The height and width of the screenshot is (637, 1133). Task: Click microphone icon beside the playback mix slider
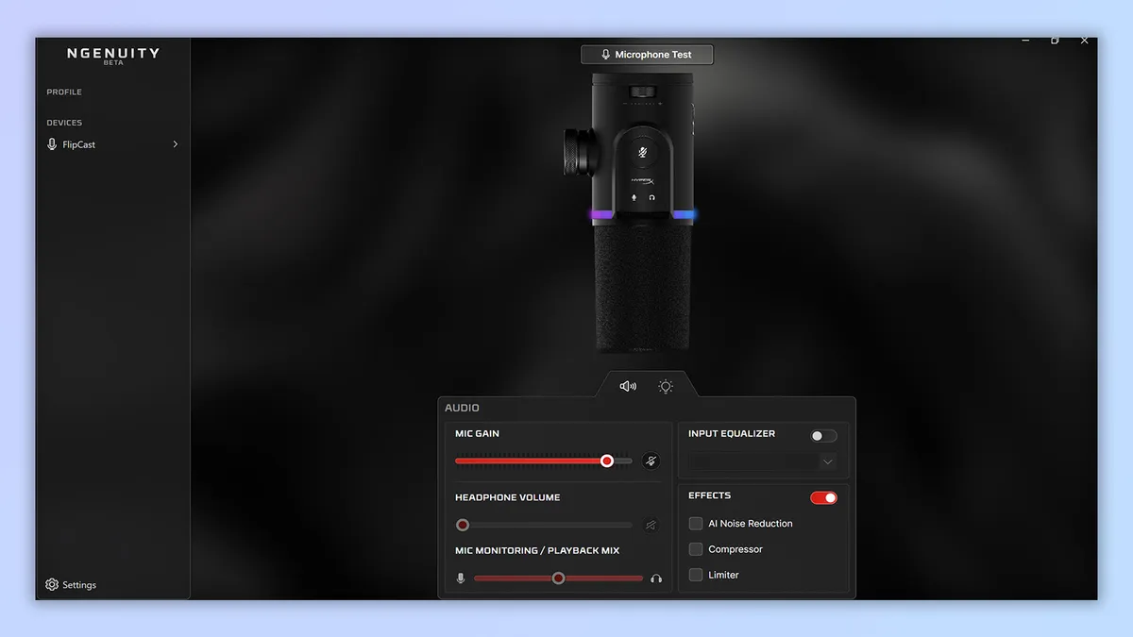(x=461, y=578)
